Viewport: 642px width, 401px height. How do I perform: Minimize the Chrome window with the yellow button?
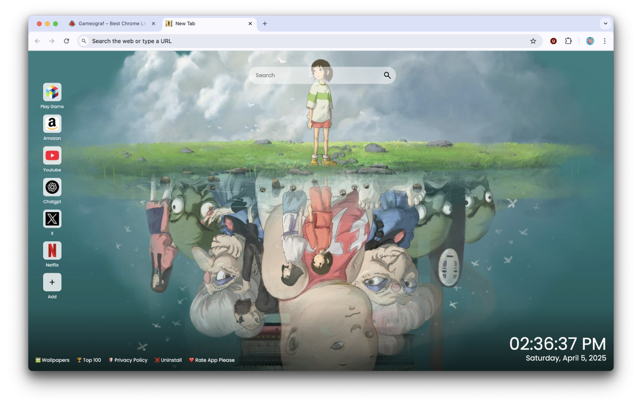pos(47,24)
